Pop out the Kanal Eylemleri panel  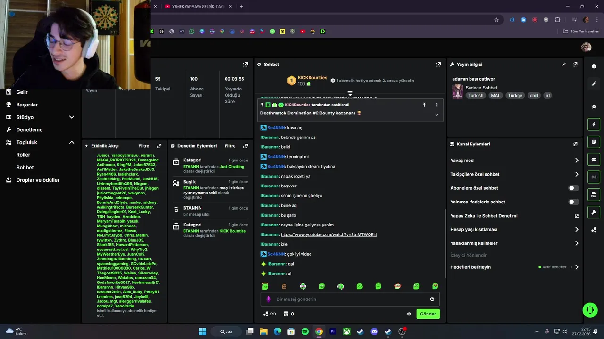point(575,144)
